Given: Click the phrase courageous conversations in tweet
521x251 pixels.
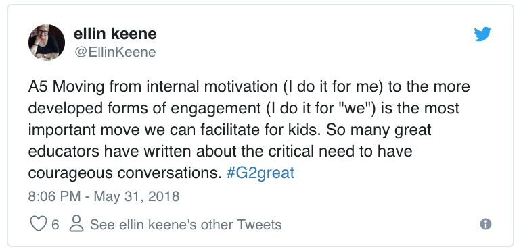Looking at the screenshot, I should click(x=124, y=173).
